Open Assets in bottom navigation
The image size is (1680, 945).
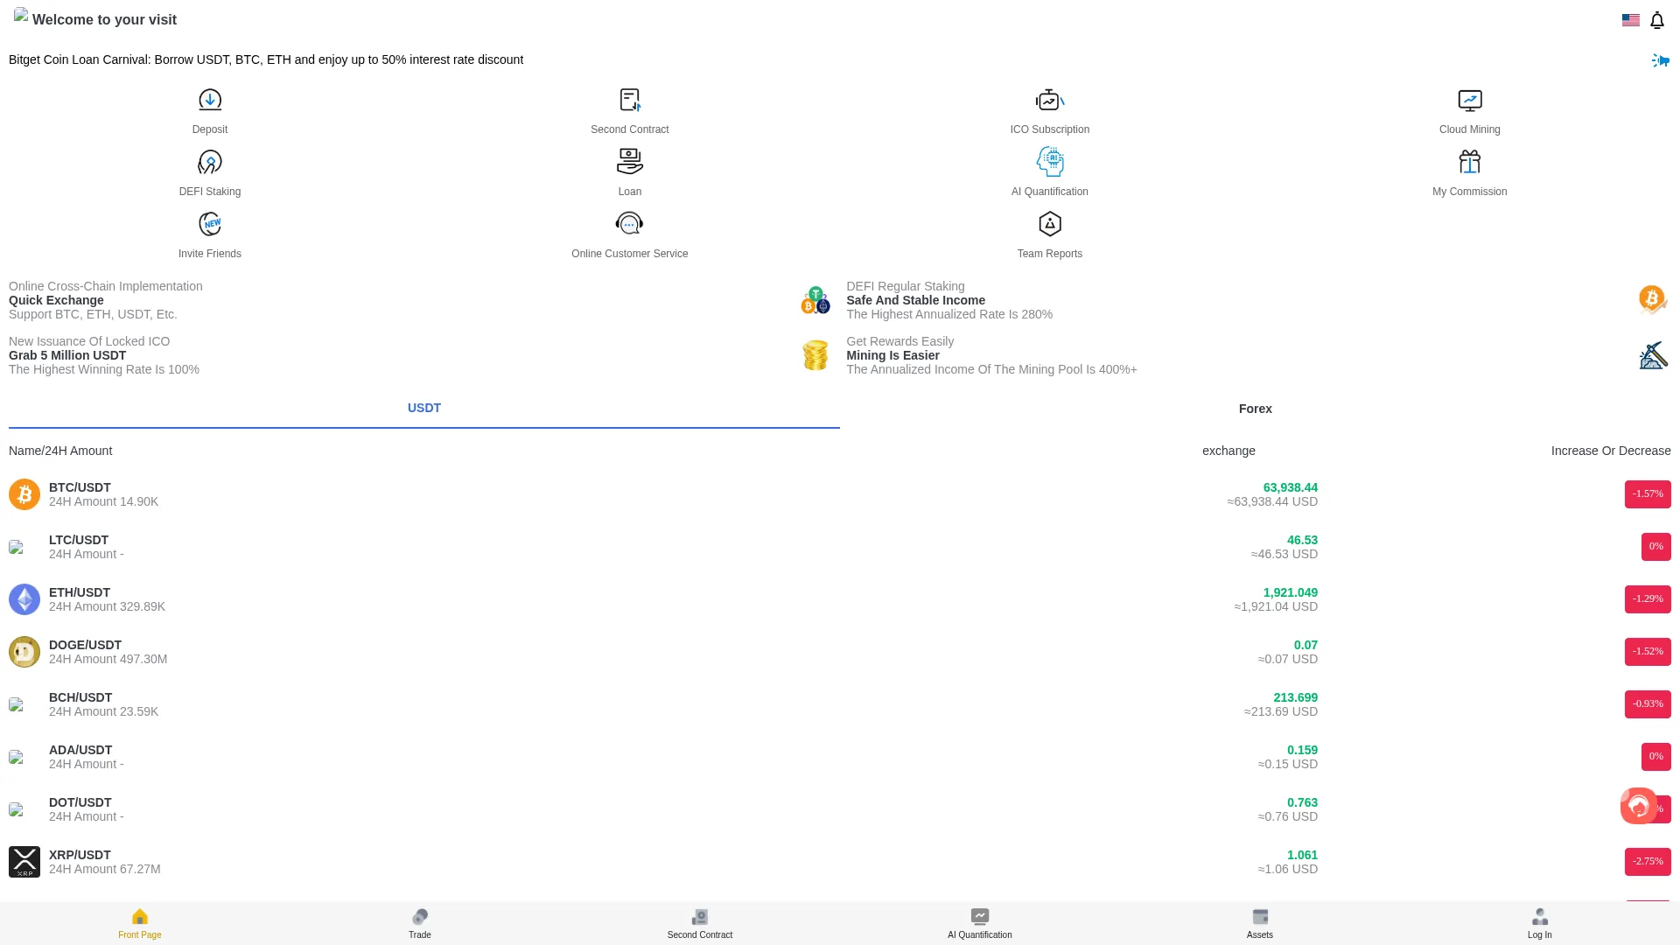point(1260,923)
